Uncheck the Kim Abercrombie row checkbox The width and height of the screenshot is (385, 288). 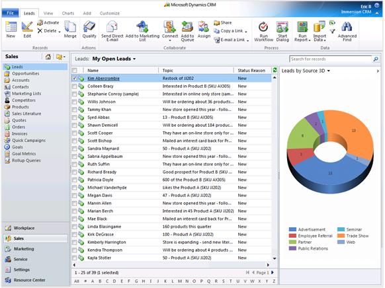coord(74,79)
